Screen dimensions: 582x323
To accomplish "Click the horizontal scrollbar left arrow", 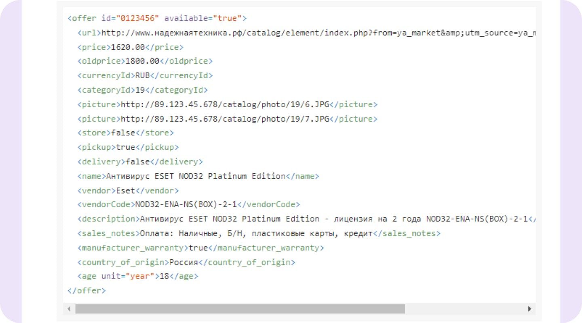I will pyautogui.click(x=69, y=309).
